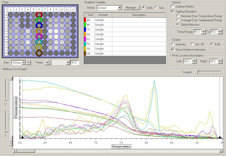Image resolution: width=226 pixels, height=156 pixels.
Task: Click the right arrow of Temp slider
Action: (x=68, y=63)
